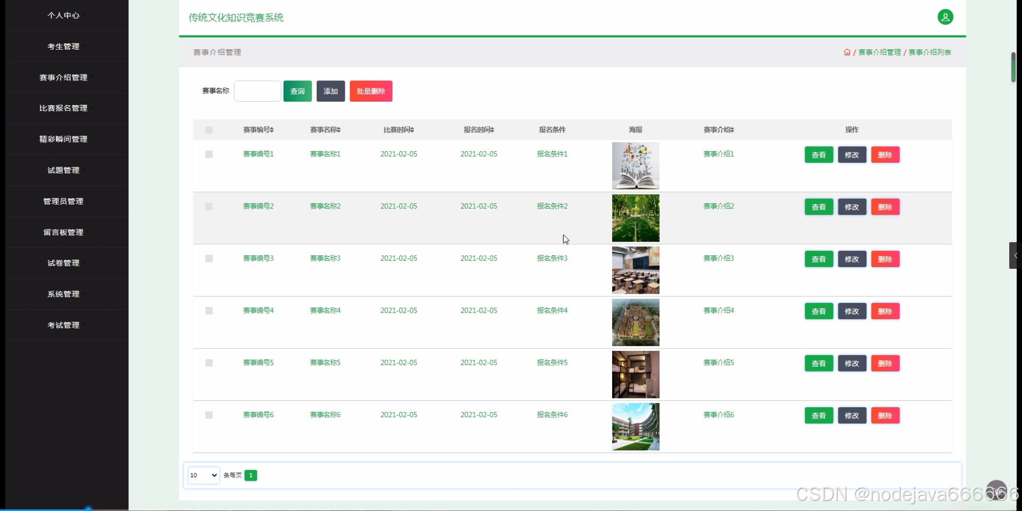Delete 赛事编号1 with 删除 button
The image size is (1022, 511).
coord(885,155)
